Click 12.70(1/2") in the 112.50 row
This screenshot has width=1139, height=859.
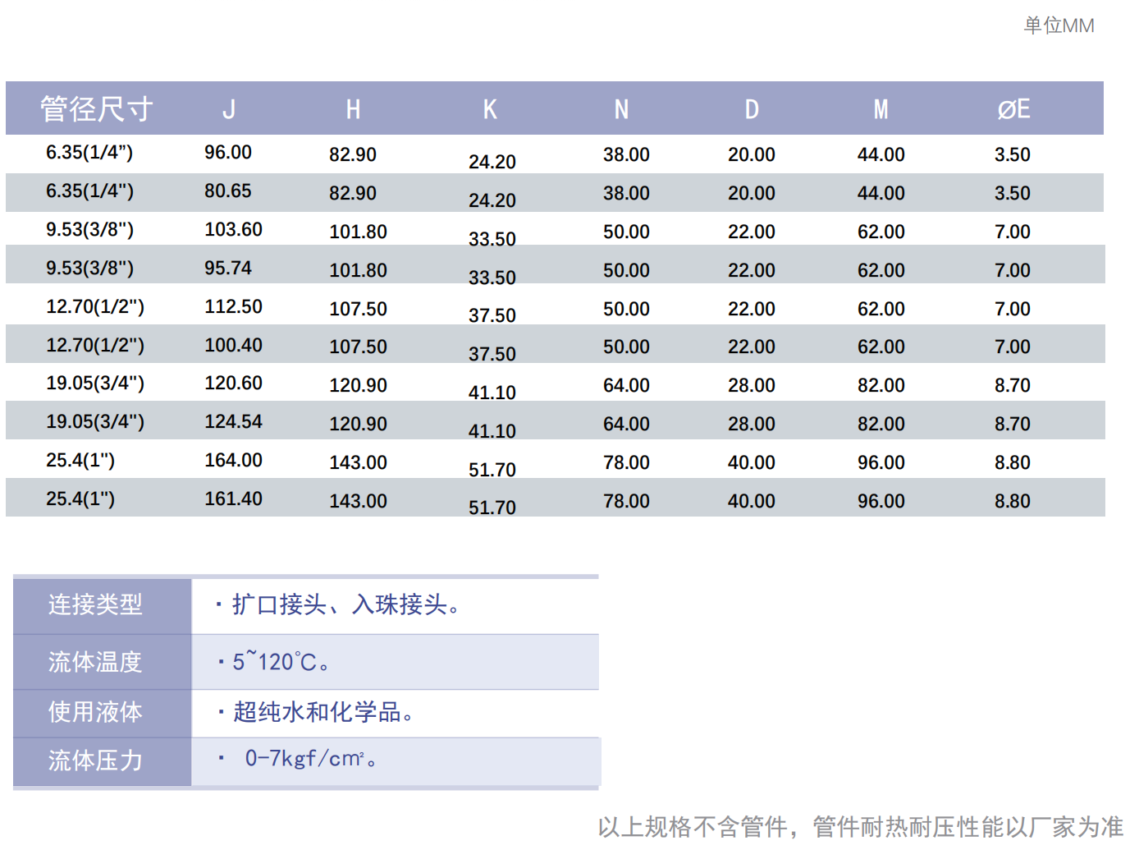95,306
